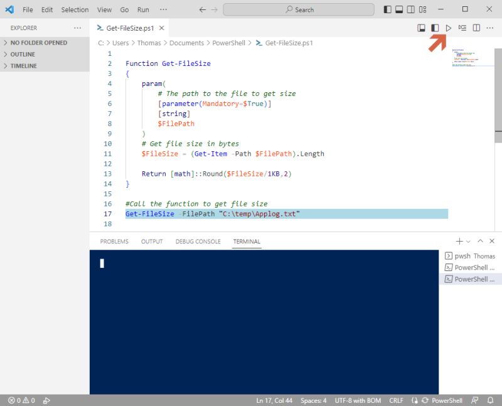Screen dimensions: 502x406
Task: Open Explorer views menu with ellipsis icon
Action: coord(77,28)
